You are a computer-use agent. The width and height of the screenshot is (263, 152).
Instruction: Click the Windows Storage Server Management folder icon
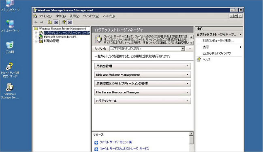[36, 29]
